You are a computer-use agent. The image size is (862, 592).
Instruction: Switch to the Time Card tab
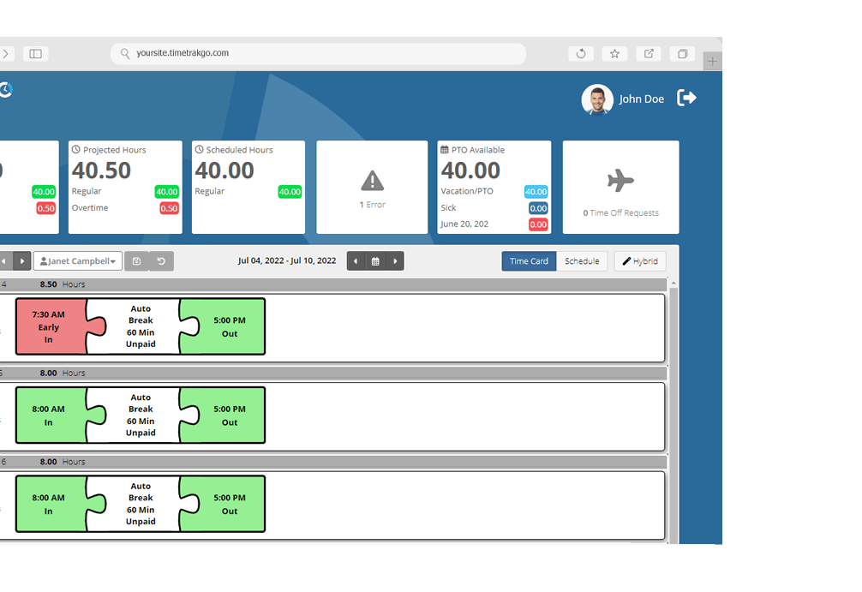click(x=529, y=261)
